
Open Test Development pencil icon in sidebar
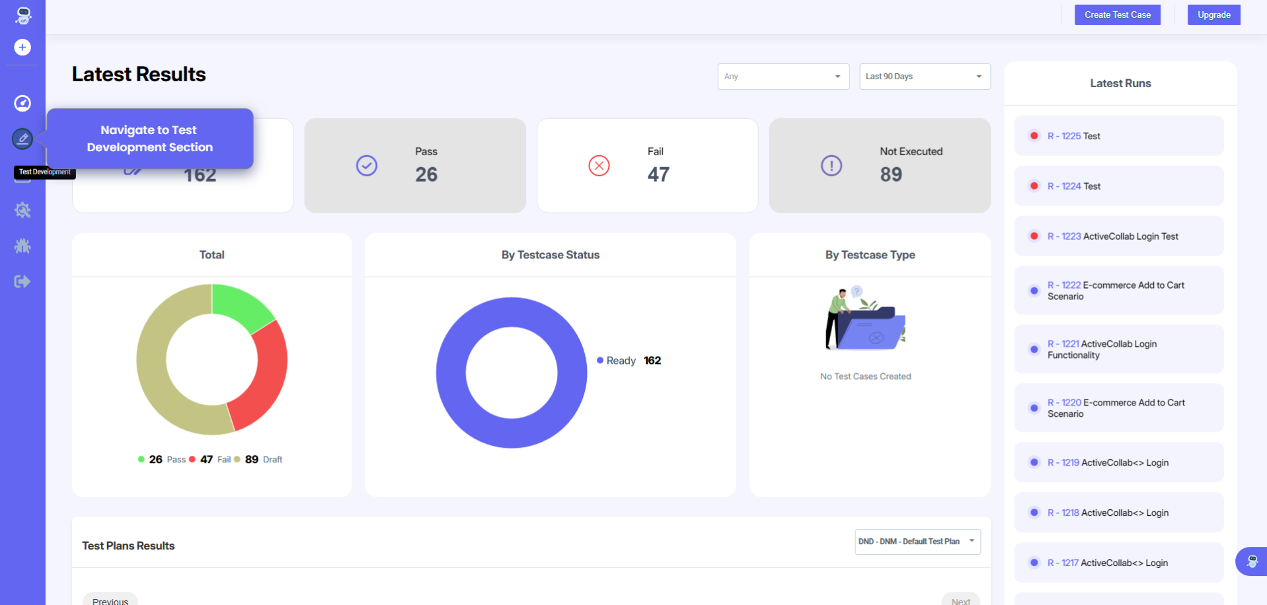coord(22,139)
